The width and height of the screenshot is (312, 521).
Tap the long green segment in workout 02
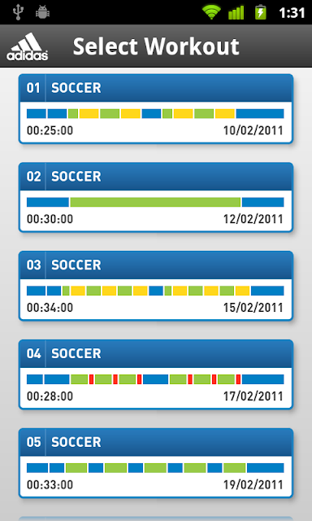155,202
